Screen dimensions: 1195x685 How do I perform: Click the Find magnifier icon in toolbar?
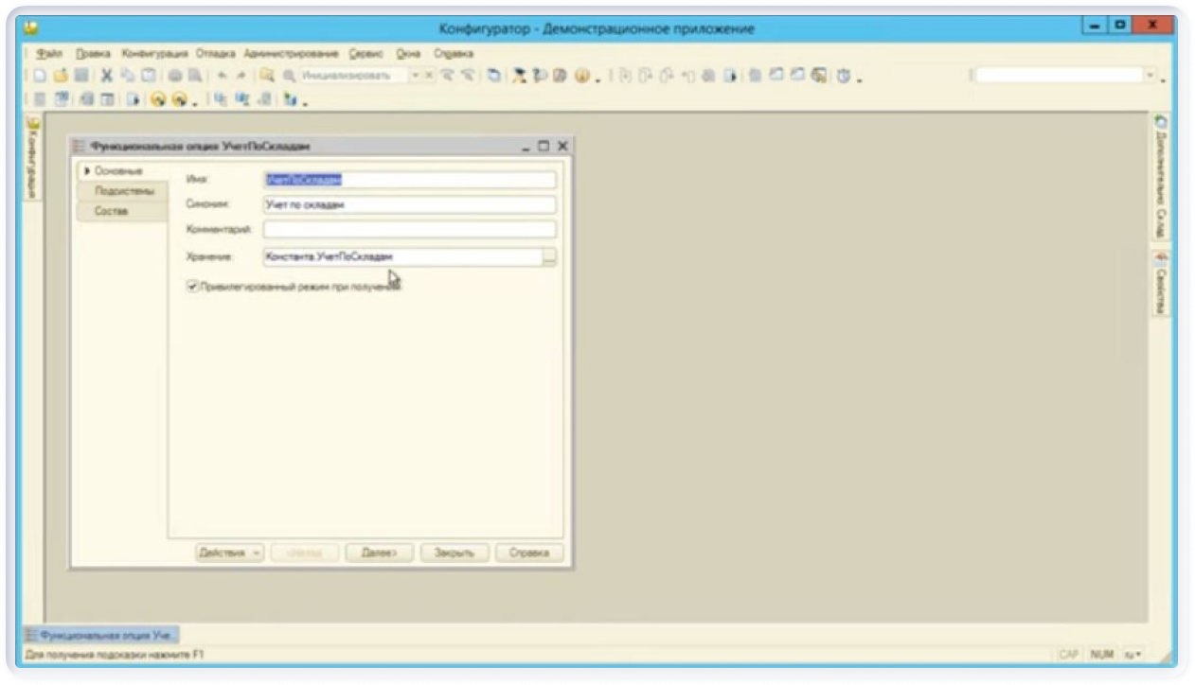tap(268, 76)
